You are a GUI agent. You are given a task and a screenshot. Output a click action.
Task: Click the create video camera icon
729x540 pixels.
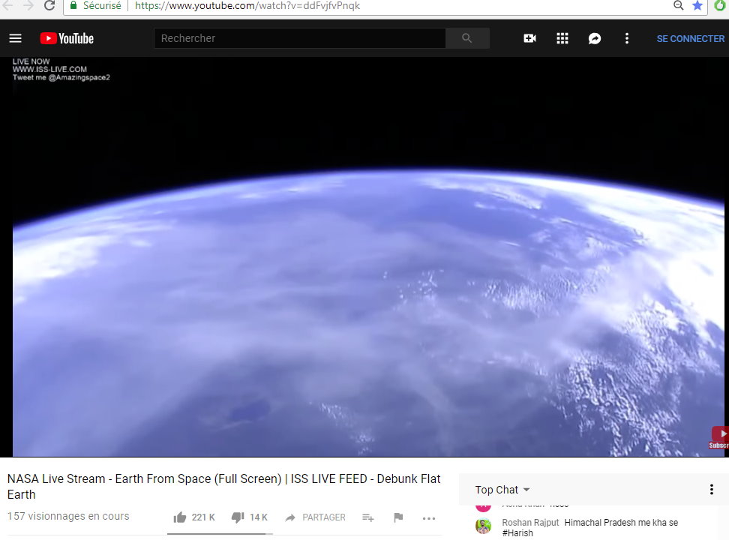(x=529, y=38)
